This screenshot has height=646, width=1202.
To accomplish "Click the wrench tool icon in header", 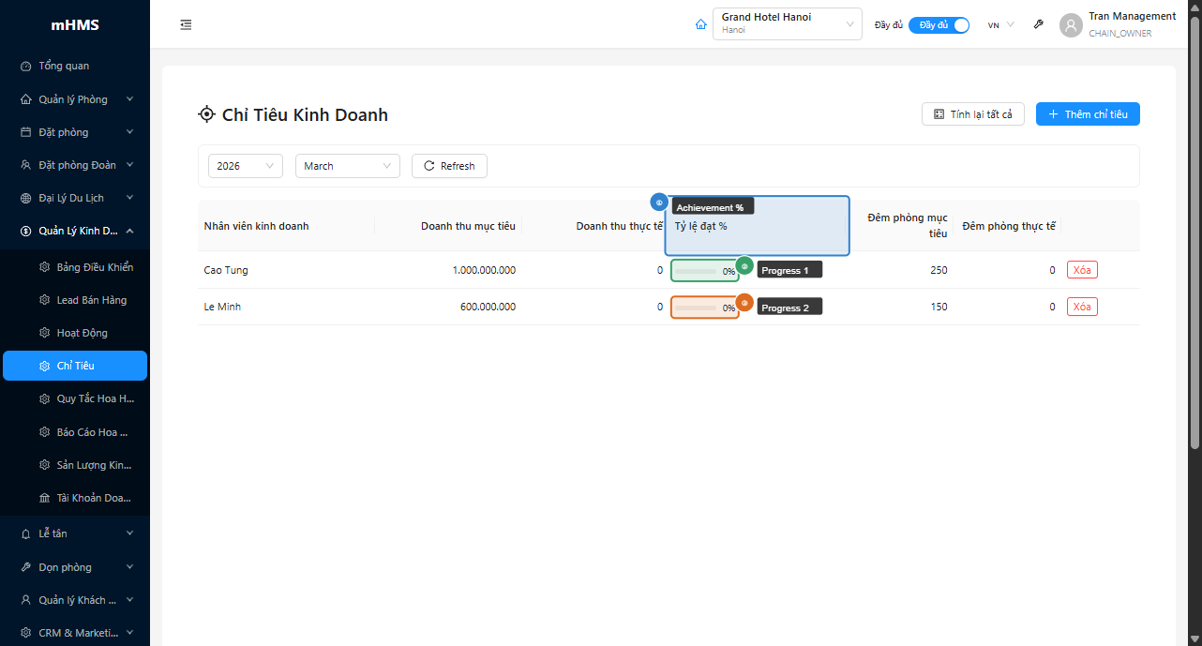I will click(1038, 25).
